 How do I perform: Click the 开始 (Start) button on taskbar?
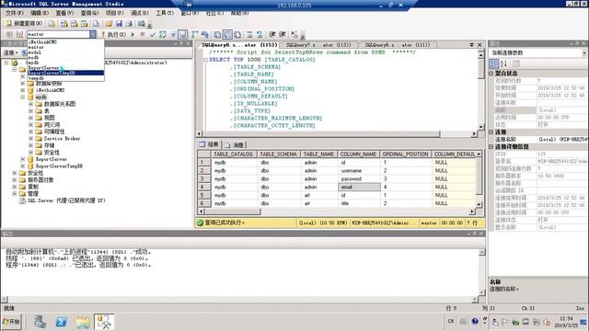(x=12, y=322)
